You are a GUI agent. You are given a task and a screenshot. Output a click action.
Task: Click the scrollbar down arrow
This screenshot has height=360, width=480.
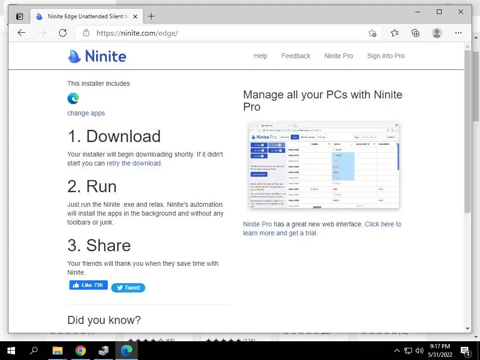tap(467, 329)
